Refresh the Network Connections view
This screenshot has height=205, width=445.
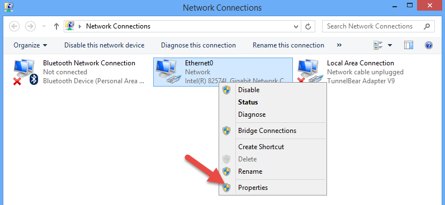[308, 26]
